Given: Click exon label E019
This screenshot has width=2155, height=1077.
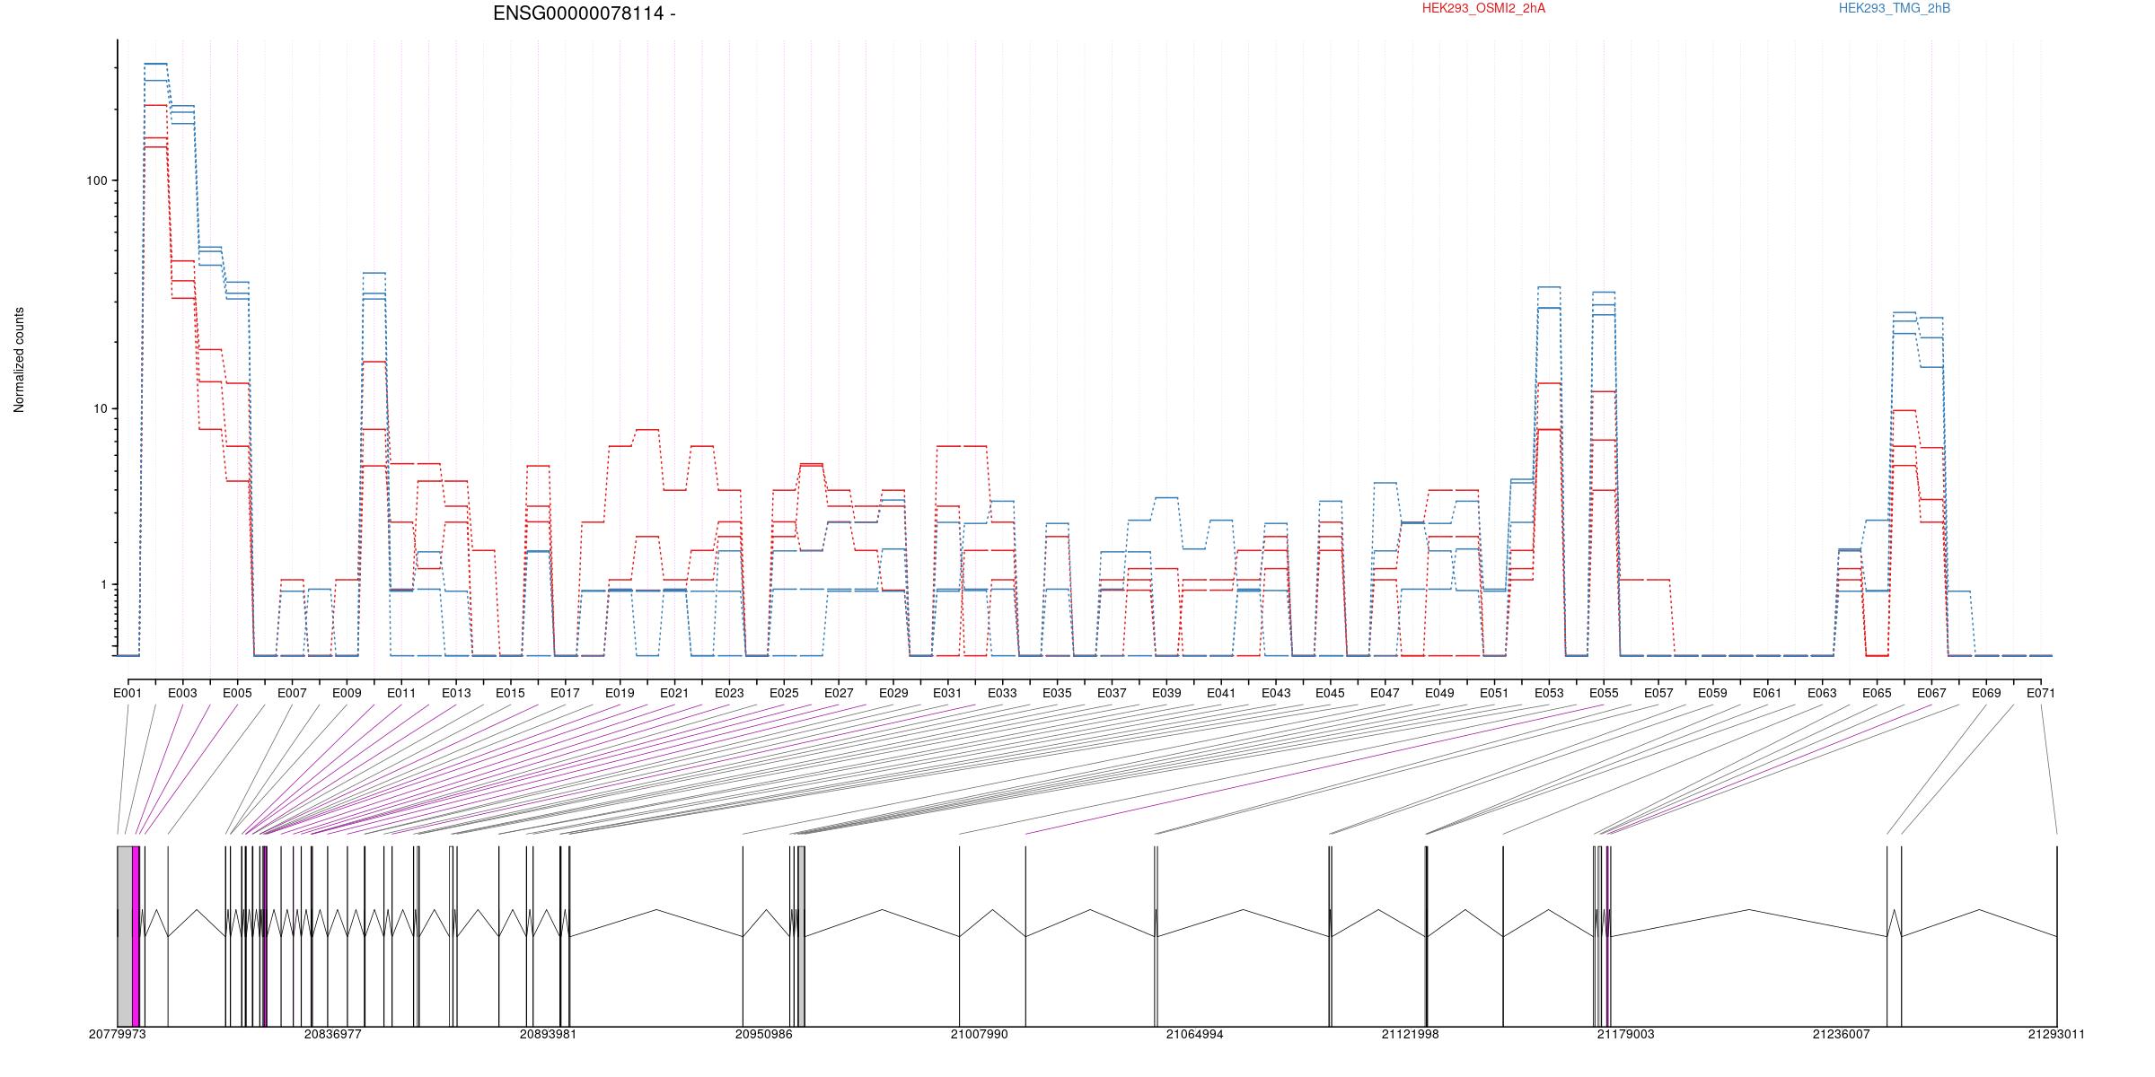Looking at the screenshot, I should [620, 693].
